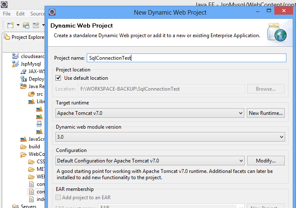The image size is (296, 208).
Task: Click inside the Project name field
Action: 186,58
